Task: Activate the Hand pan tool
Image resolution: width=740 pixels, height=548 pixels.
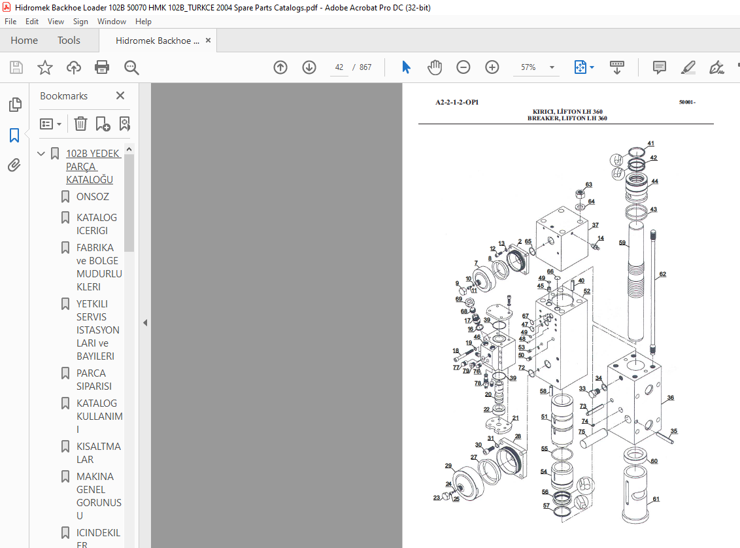Action: 435,67
